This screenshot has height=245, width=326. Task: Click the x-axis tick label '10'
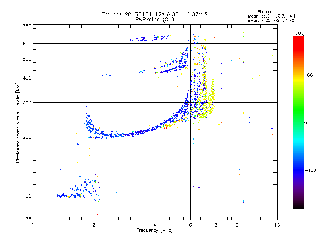(236, 225)
